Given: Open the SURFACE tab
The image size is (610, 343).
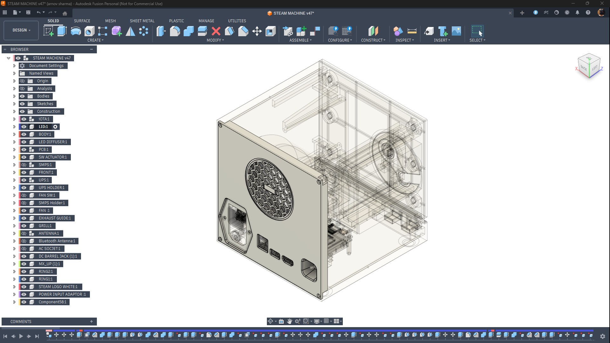Looking at the screenshot, I should click(x=82, y=21).
